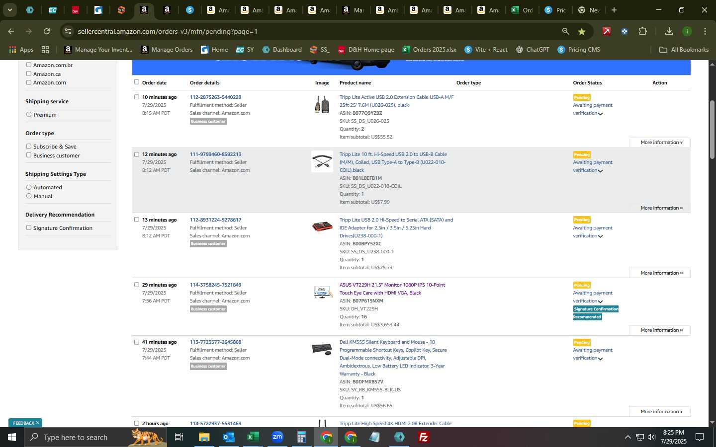Expand status details for order 114-3758245-7521849
This screenshot has width=716, height=447.
click(x=601, y=301)
